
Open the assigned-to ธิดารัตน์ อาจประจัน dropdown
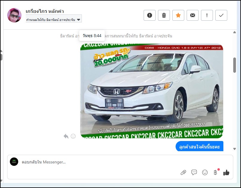[x=54, y=19]
